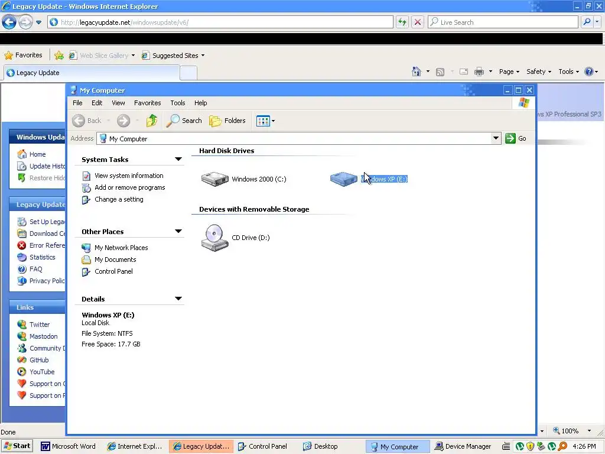Click Mastodon link in Links section
Screen dimensions: 605x454
click(x=43, y=336)
